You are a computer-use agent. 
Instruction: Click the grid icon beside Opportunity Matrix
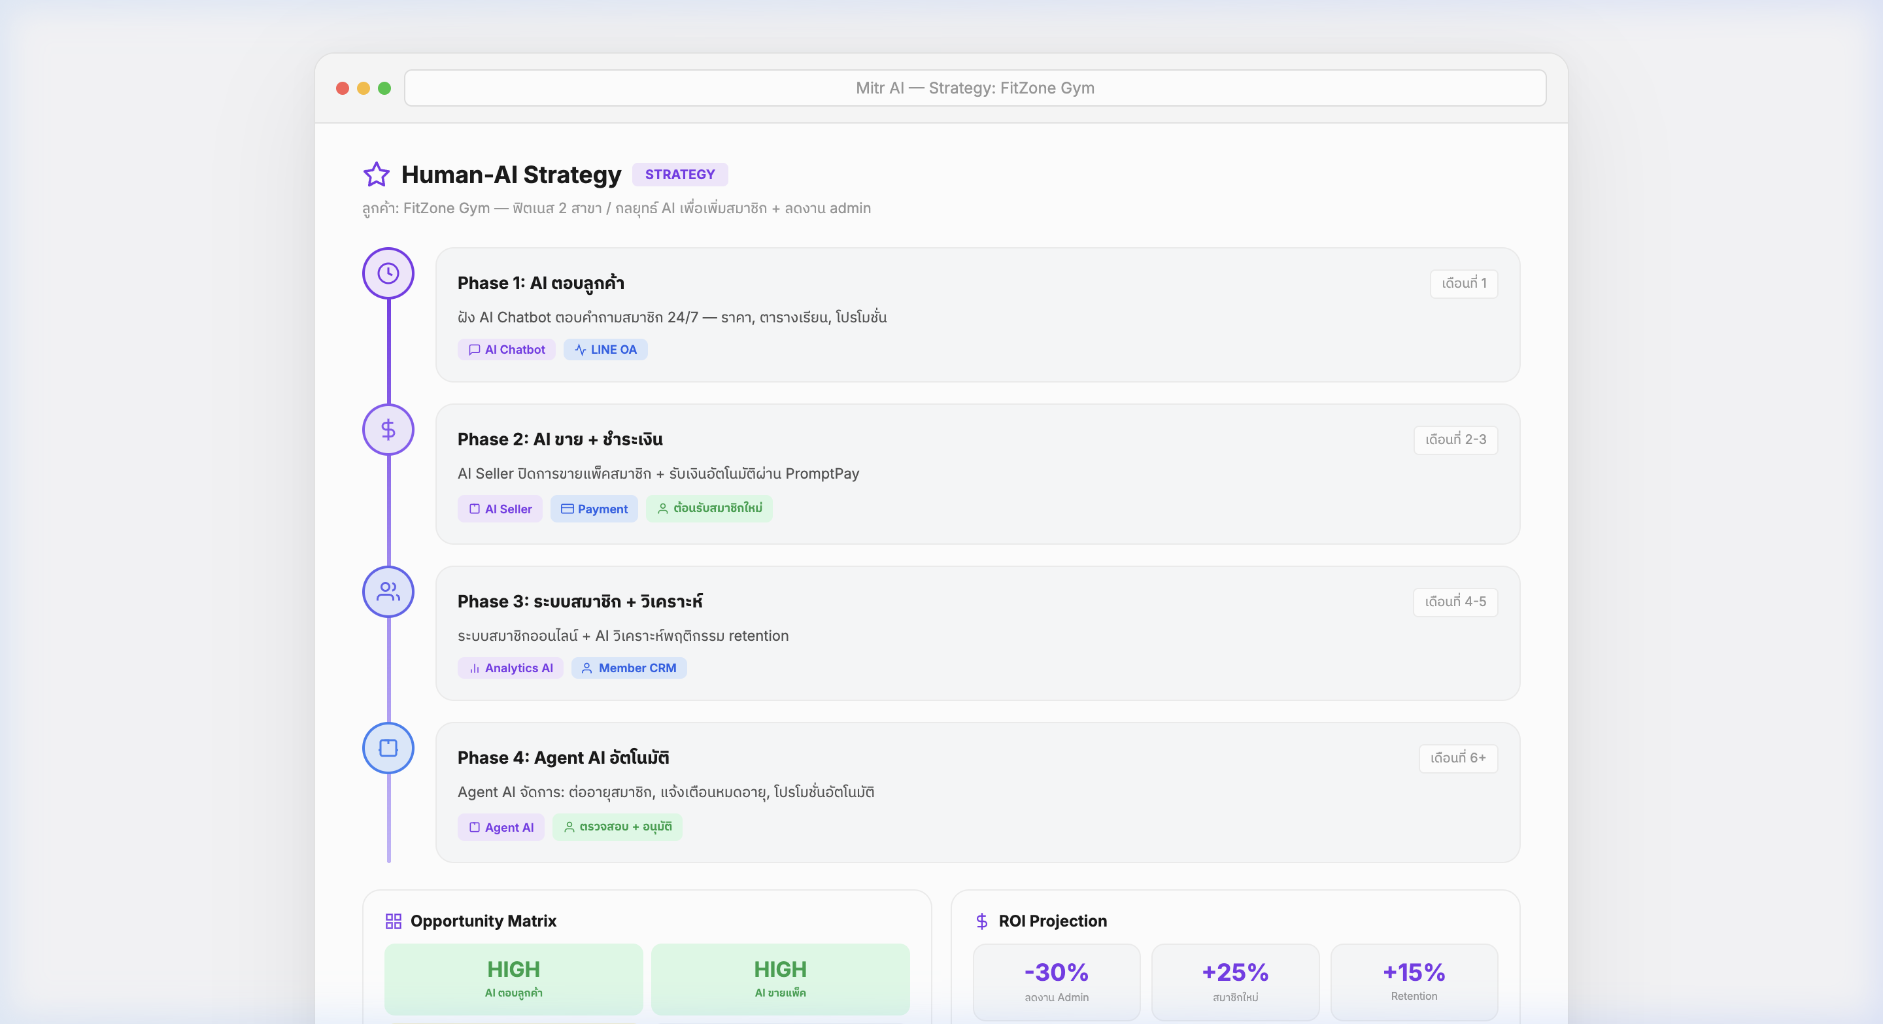[393, 921]
